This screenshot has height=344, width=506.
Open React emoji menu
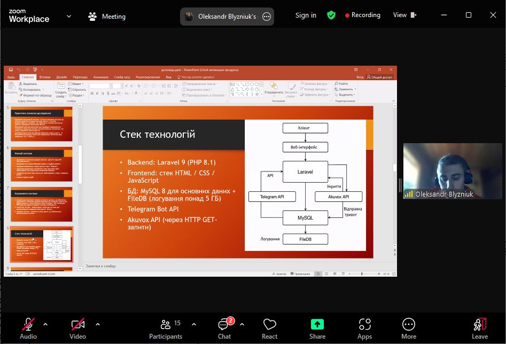point(269,327)
